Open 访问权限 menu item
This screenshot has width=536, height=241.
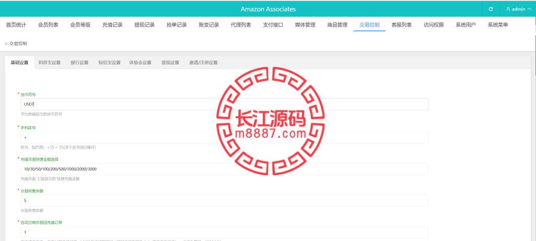[434, 25]
